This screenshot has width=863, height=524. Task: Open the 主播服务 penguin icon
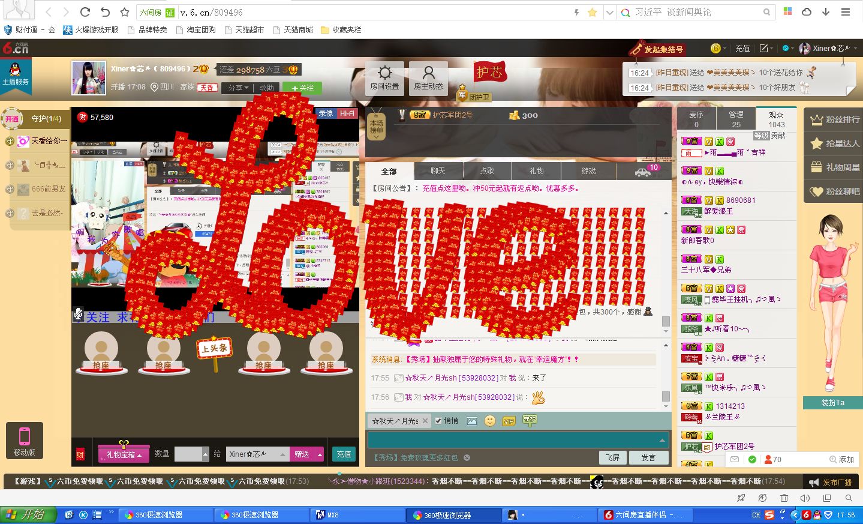16,74
